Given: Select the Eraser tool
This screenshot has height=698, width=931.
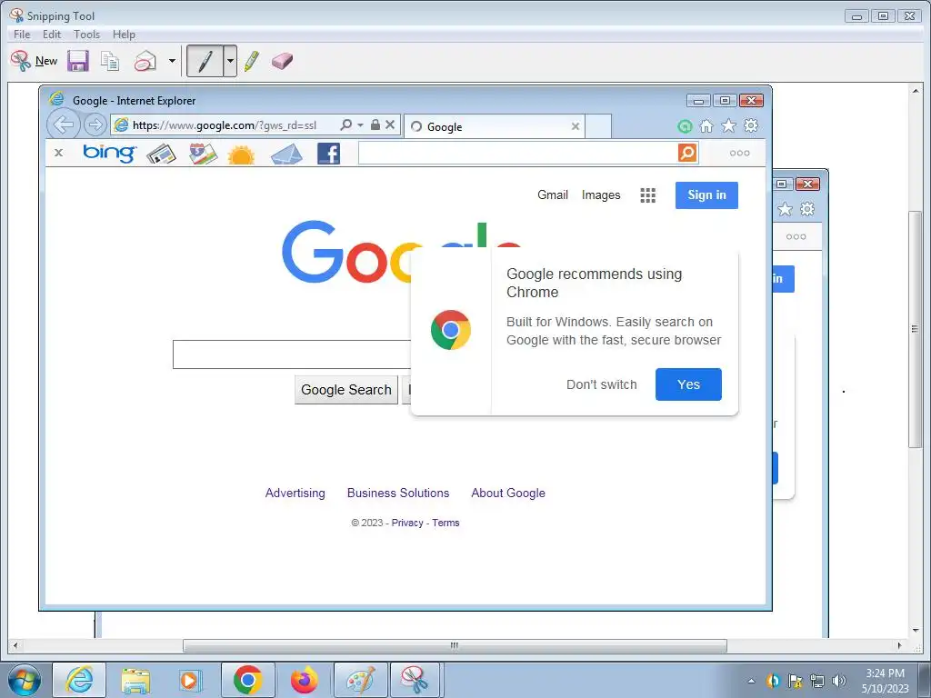Looking at the screenshot, I should (282, 61).
